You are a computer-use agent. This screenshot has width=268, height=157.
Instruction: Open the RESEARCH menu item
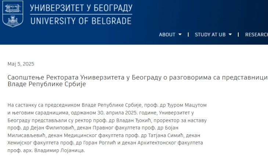[x=257, y=35]
